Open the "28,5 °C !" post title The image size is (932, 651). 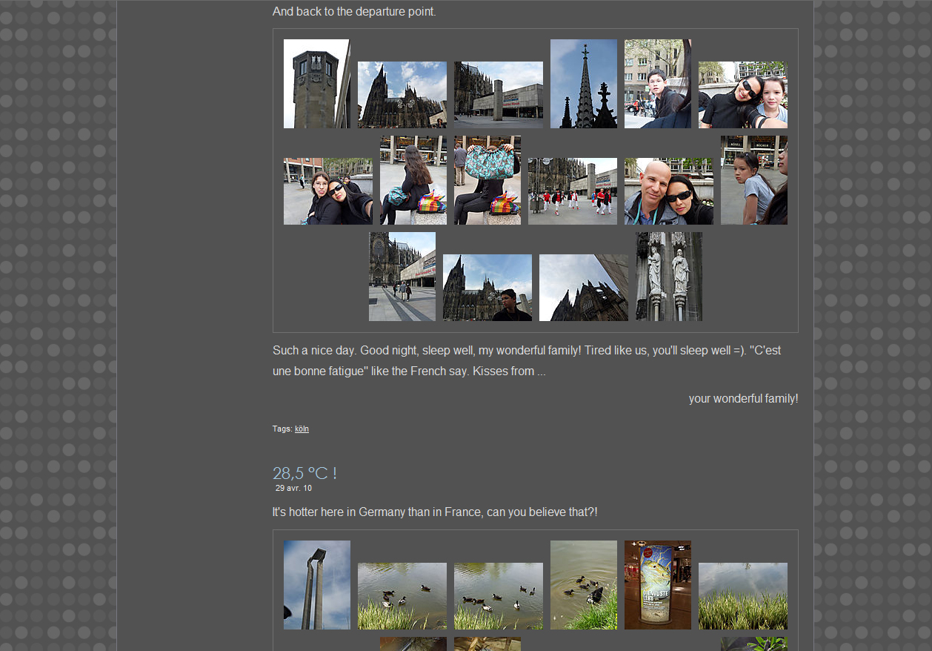pyautogui.click(x=304, y=473)
